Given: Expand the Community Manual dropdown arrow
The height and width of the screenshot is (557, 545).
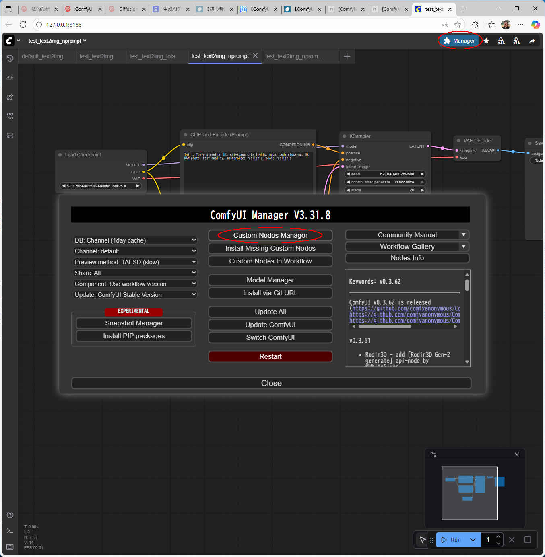Looking at the screenshot, I should 464,235.
